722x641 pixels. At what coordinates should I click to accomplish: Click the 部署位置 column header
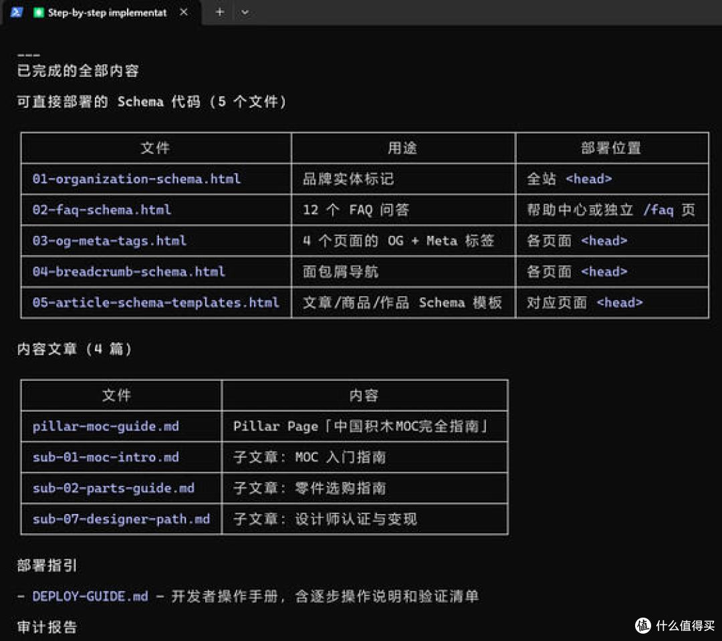[x=611, y=148]
